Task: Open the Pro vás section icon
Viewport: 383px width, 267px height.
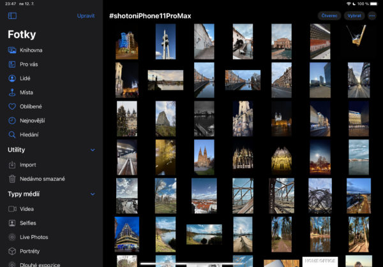Action: tap(12, 64)
